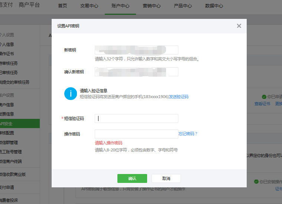Screen dimensions: 282x204
Task: Open 待审核任务 in sidebar
Action: click(x=9, y=63)
